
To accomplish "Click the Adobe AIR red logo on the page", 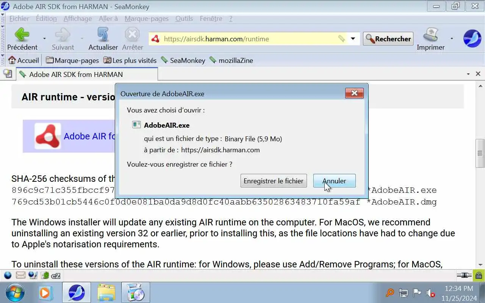I will click(x=48, y=136).
